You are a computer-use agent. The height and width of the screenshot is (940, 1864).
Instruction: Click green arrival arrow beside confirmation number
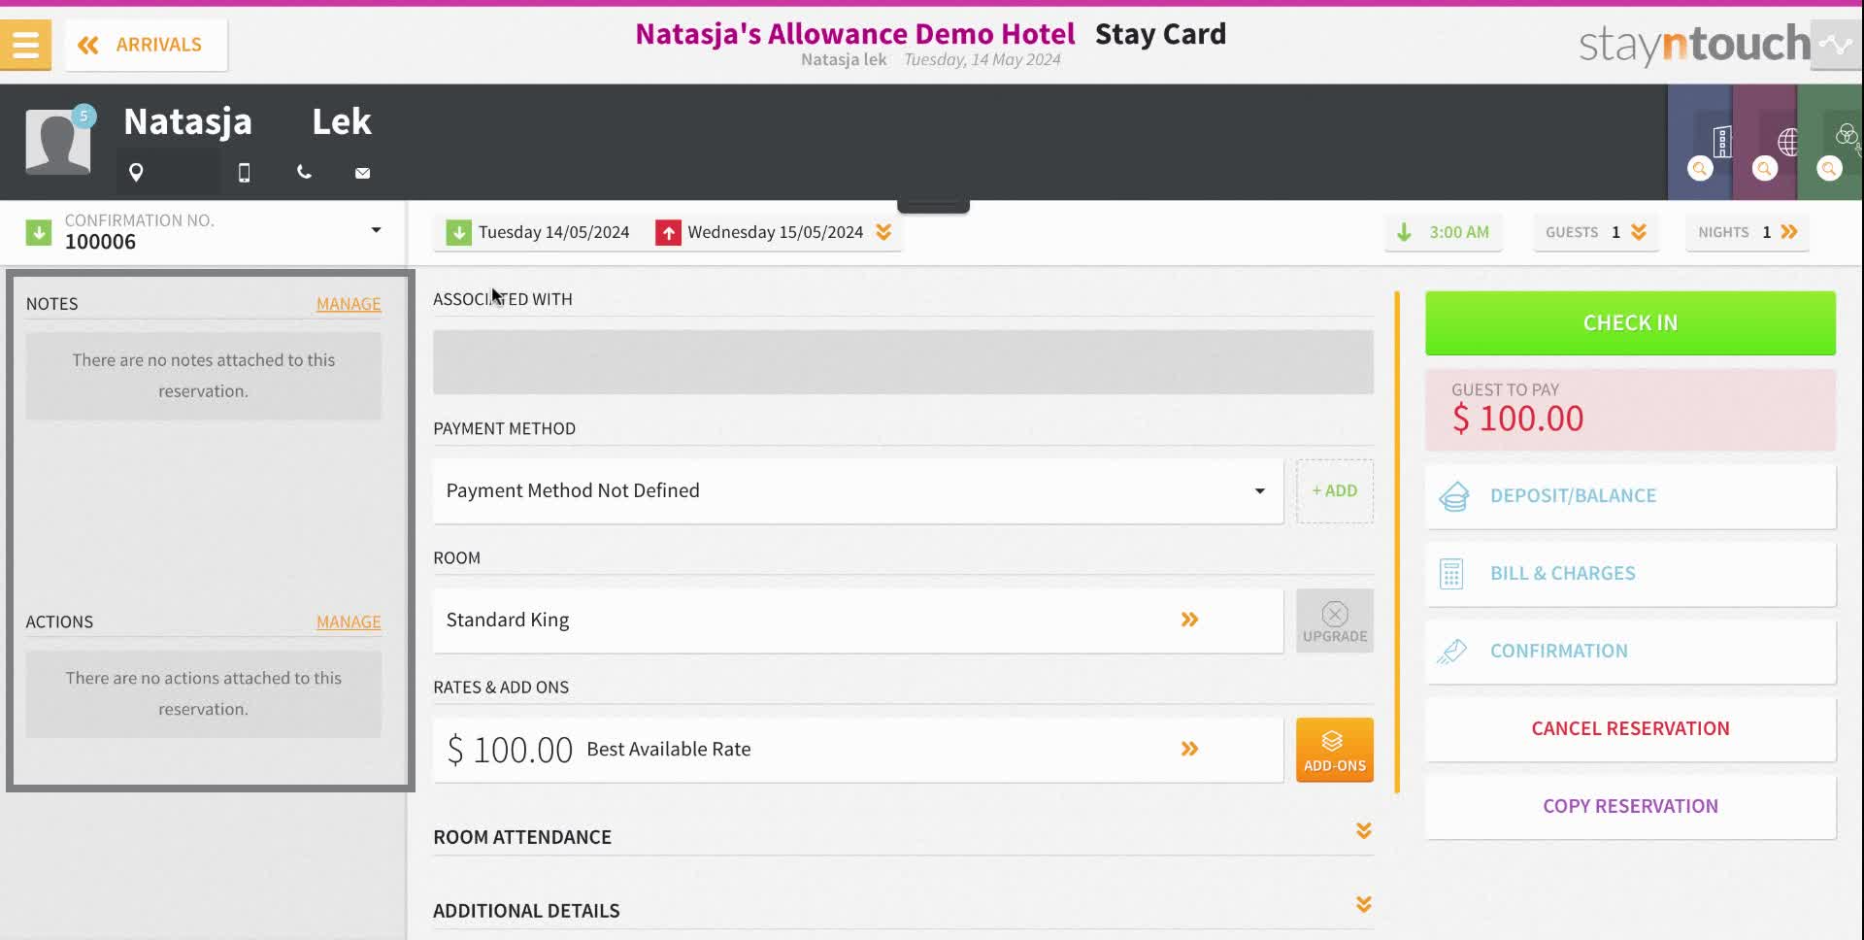[x=38, y=232]
